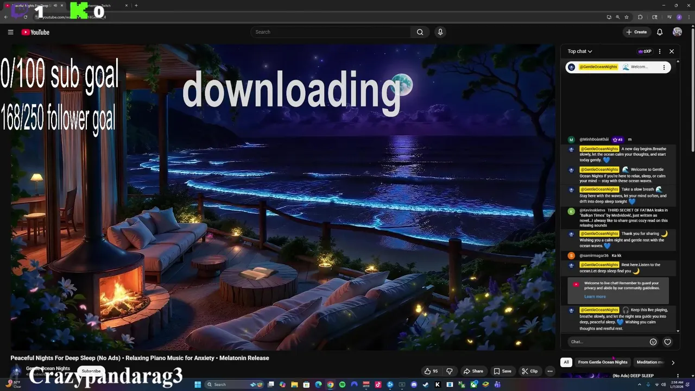The height and width of the screenshot is (391, 695).
Task: Click the Clip button
Action: point(529,371)
